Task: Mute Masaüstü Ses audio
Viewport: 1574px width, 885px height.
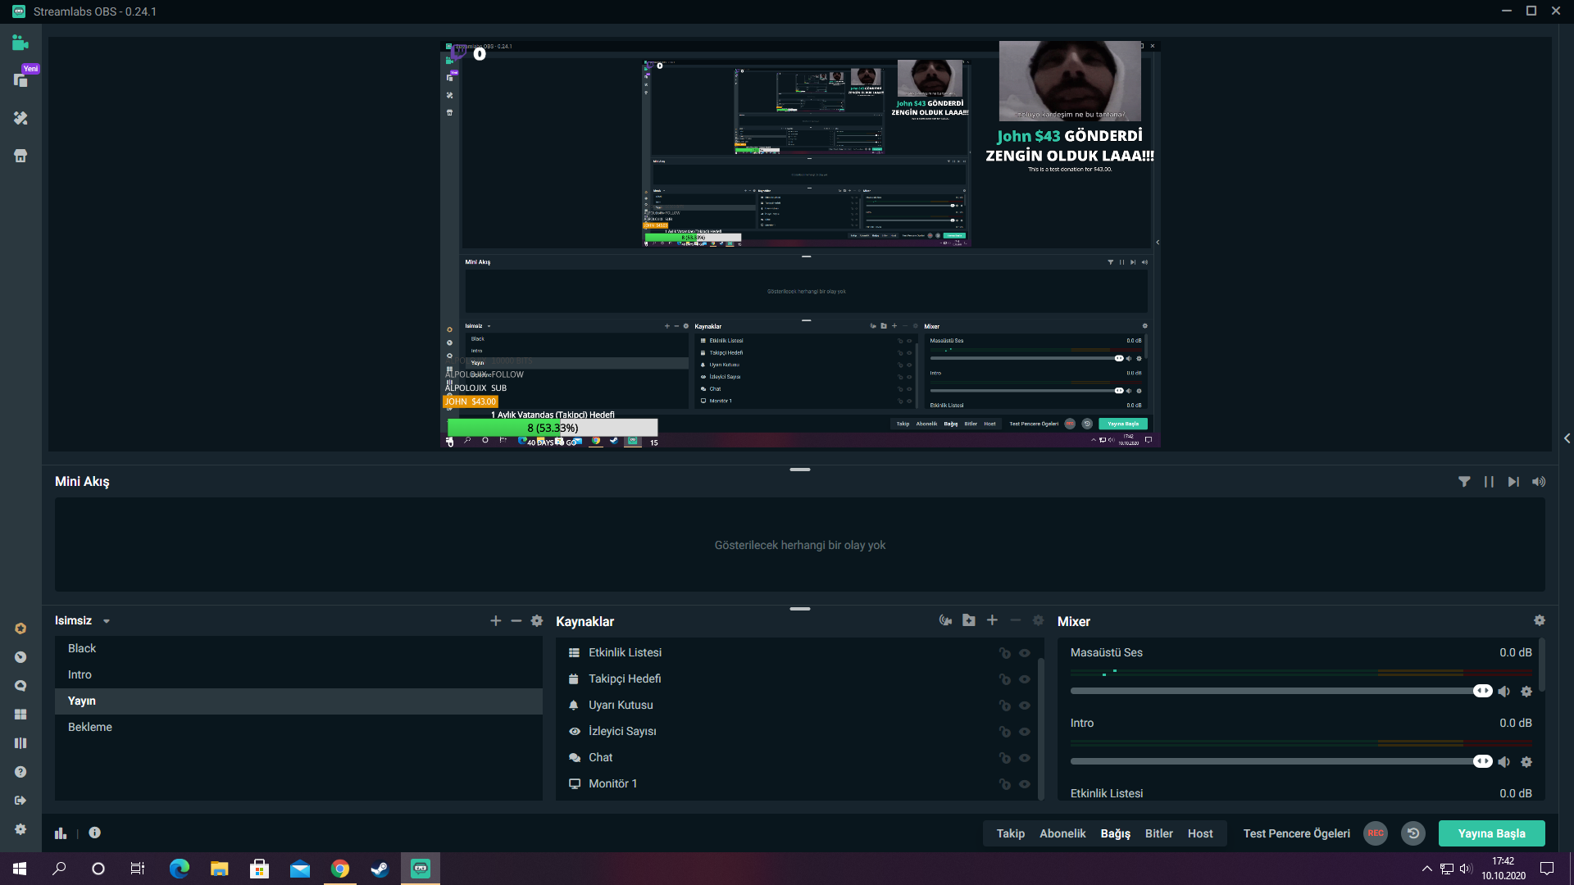Action: [1503, 692]
